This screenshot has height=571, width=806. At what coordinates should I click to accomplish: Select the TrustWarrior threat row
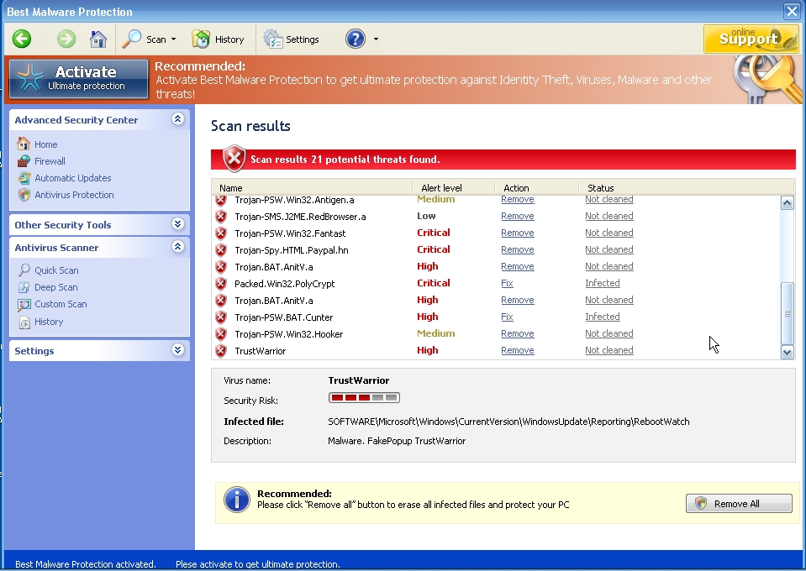(496, 351)
